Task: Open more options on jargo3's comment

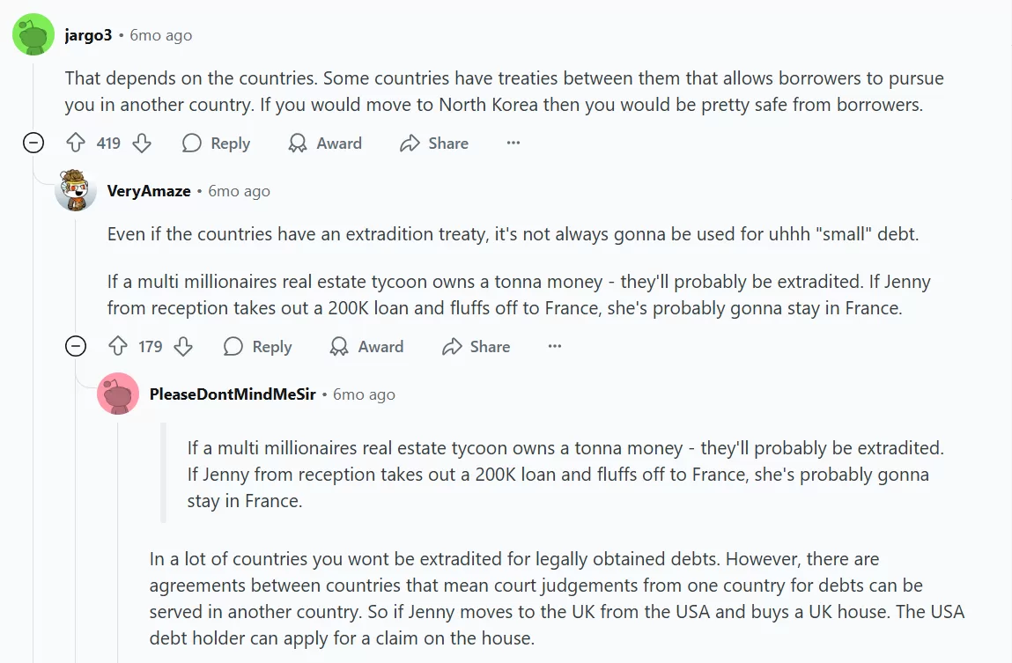Action: 513,144
